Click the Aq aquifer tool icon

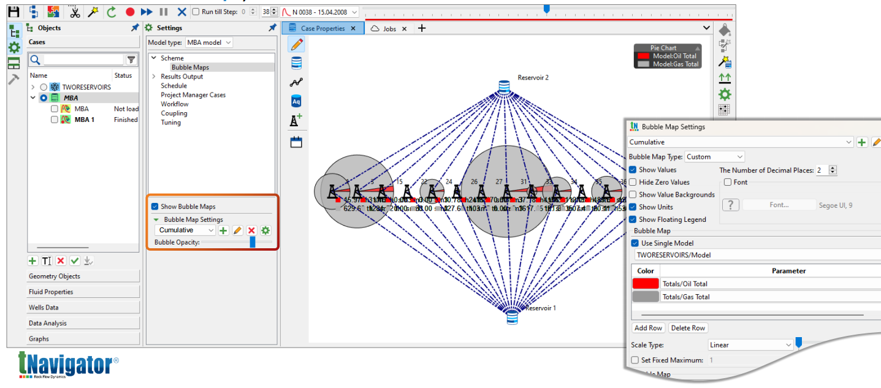tap(297, 101)
